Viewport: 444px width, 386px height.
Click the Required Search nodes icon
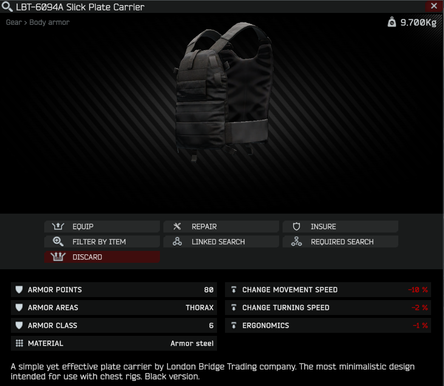coord(296,241)
